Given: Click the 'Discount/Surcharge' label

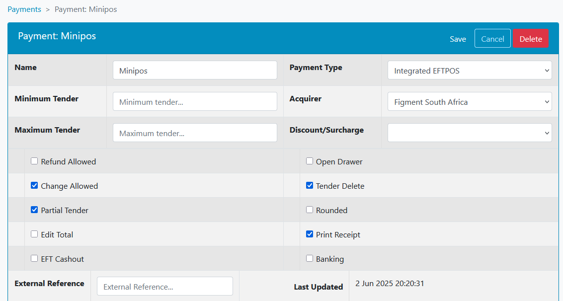Looking at the screenshot, I should [327, 130].
